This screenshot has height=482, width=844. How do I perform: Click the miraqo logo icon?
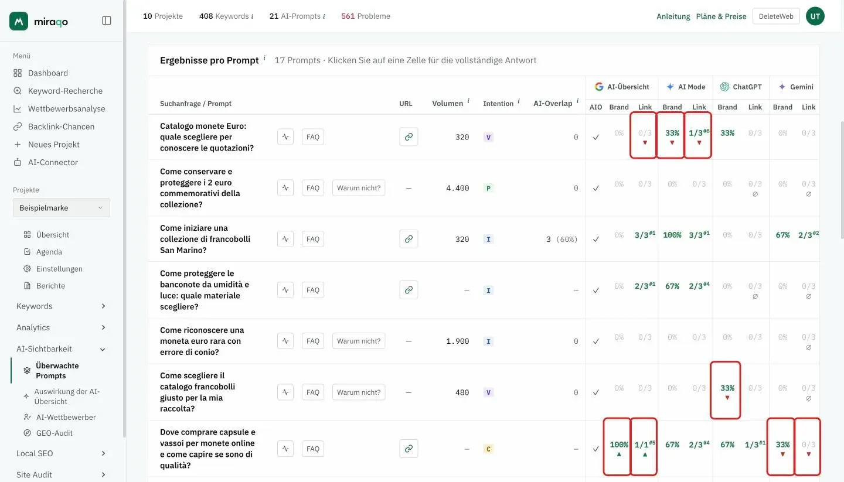[x=19, y=21]
